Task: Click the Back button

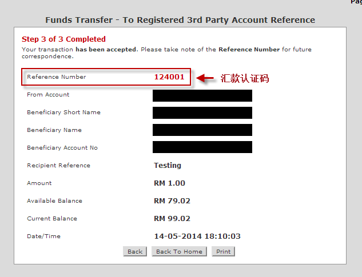Action: tap(135, 251)
